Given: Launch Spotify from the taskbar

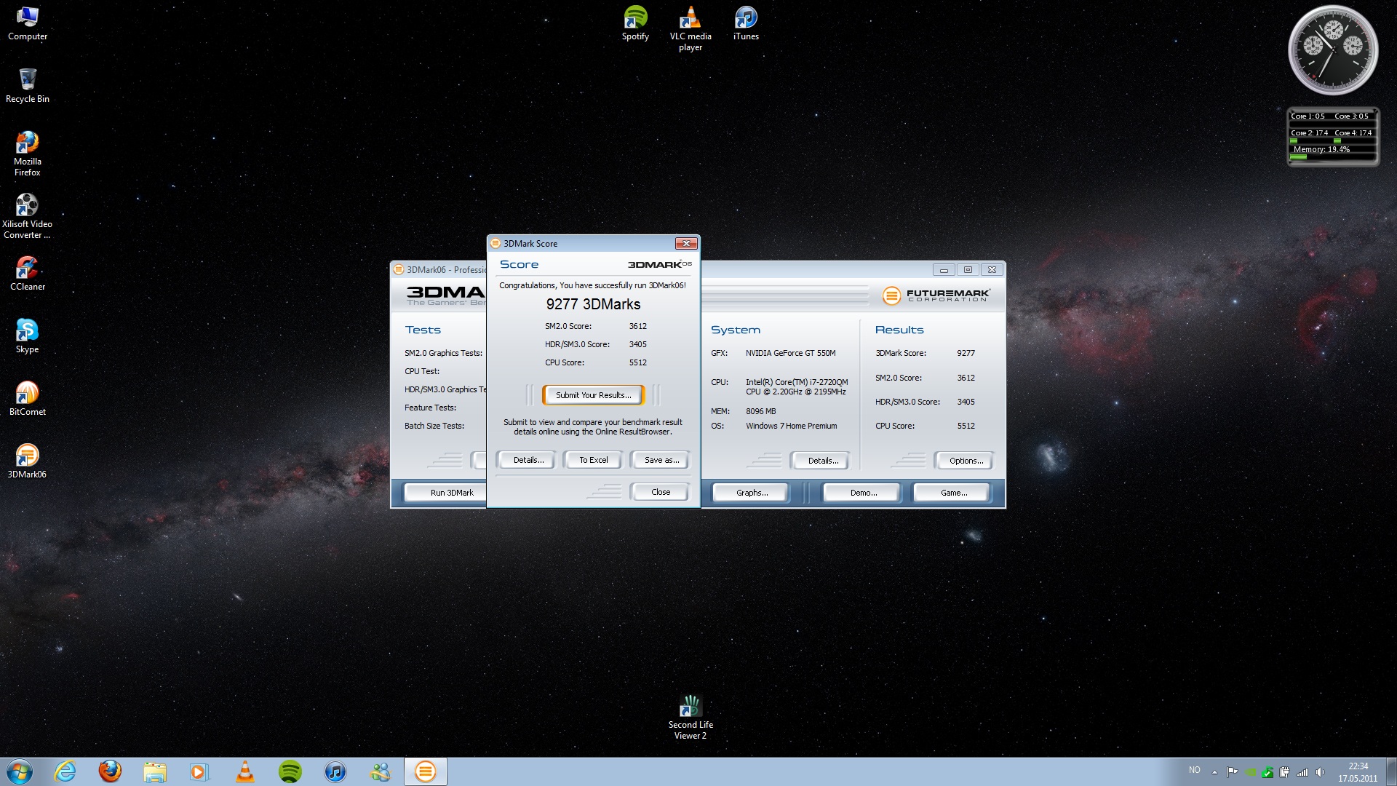Looking at the screenshot, I should click(x=290, y=771).
